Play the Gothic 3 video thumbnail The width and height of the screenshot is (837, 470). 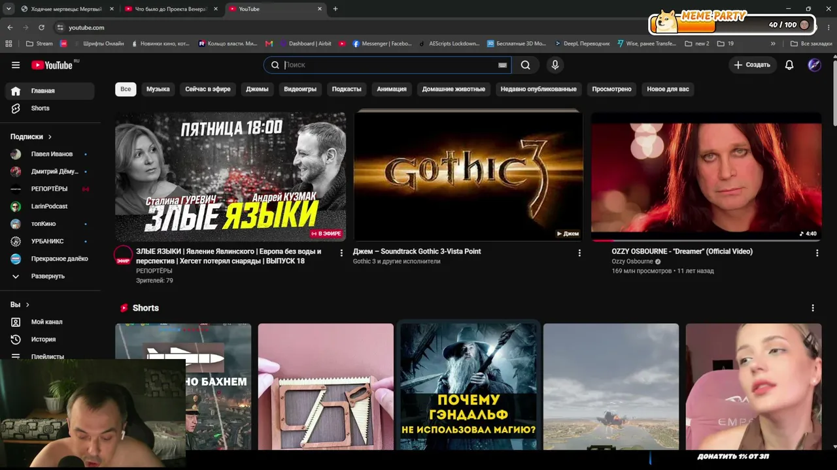click(x=468, y=176)
